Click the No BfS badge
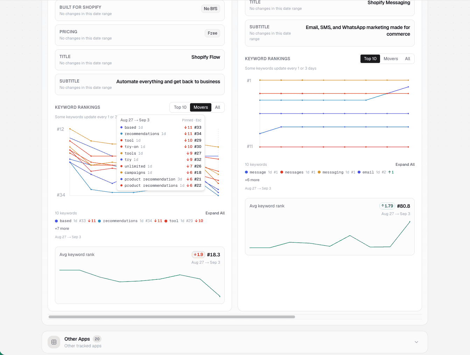The width and height of the screenshot is (470, 355). click(211, 9)
